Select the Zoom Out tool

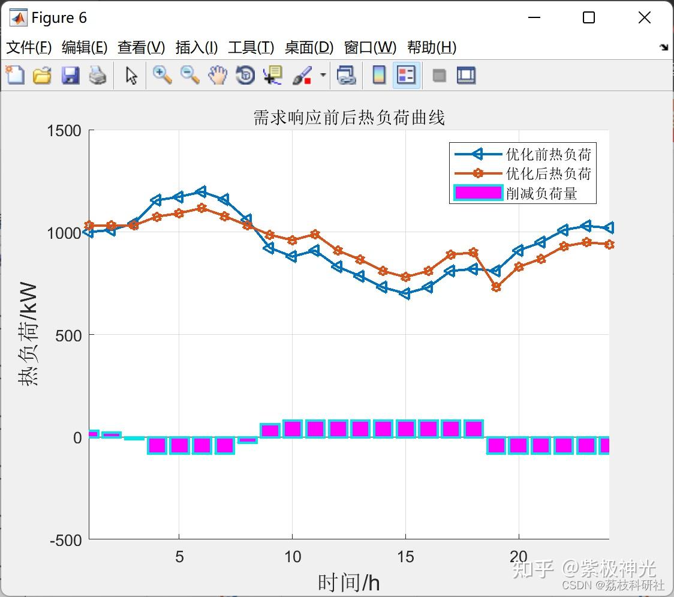[x=189, y=75]
